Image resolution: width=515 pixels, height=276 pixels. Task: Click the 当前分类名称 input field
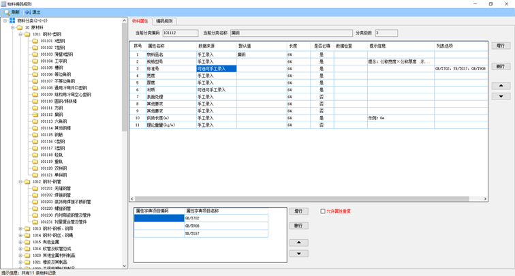pyautogui.click(x=292, y=33)
